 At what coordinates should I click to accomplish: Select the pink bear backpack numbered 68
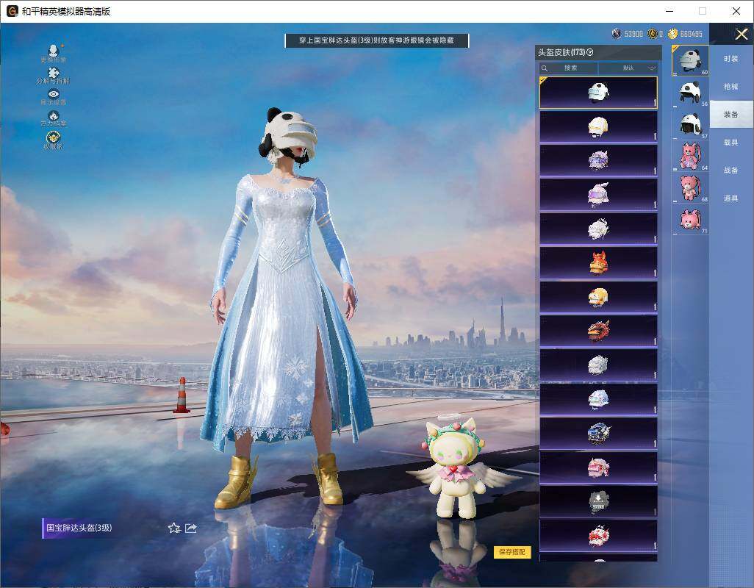(691, 188)
